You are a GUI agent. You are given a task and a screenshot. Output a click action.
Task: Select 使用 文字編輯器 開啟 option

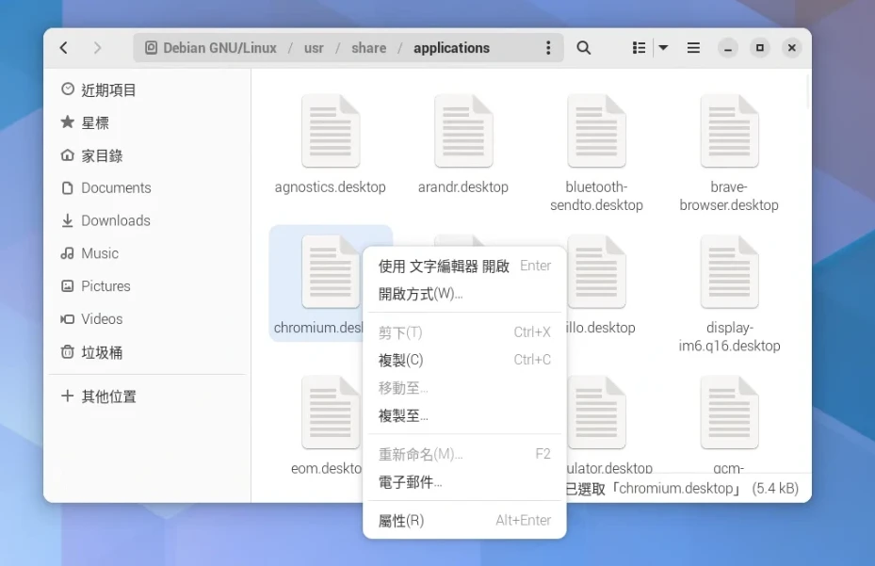[443, 266]
